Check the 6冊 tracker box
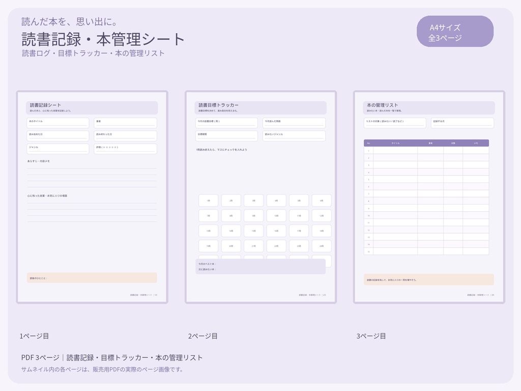Screen dimensions: 521x391 coord(322,201)
